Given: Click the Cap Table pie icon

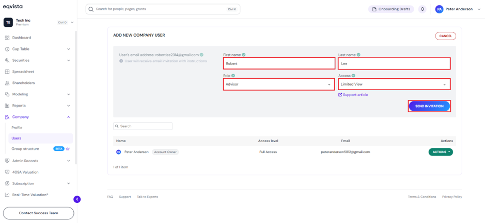Looking at the screenshot, I should [x=7, y=49].
